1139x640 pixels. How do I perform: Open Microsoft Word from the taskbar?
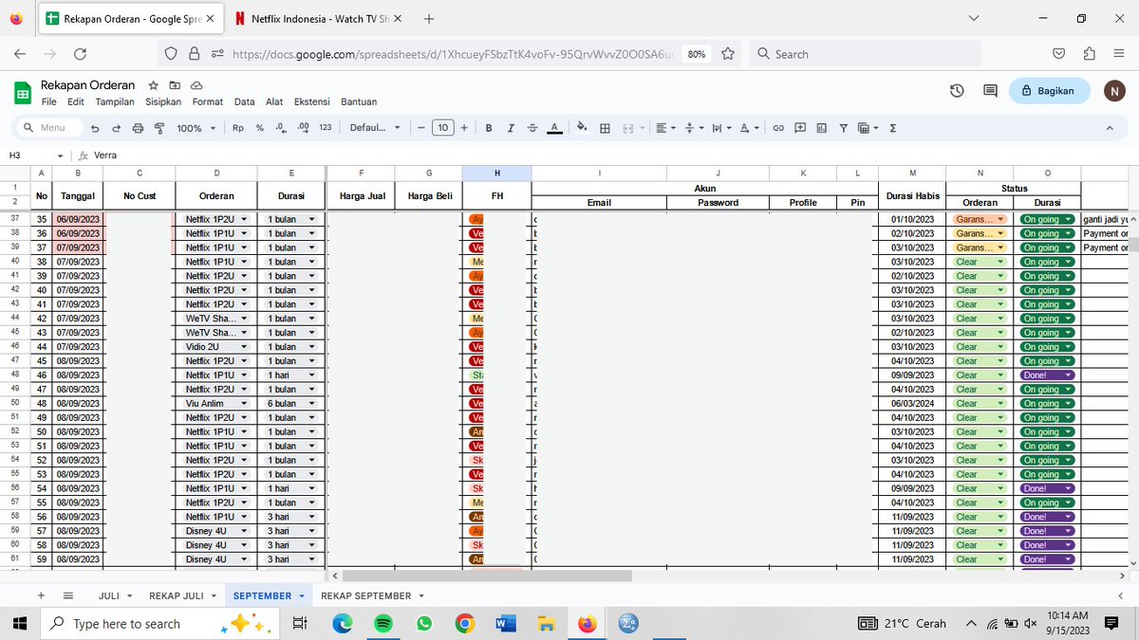[x=505, y=624]
